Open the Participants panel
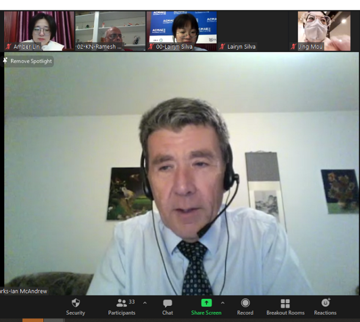360x322 pixels. click(x=122, y=303)
